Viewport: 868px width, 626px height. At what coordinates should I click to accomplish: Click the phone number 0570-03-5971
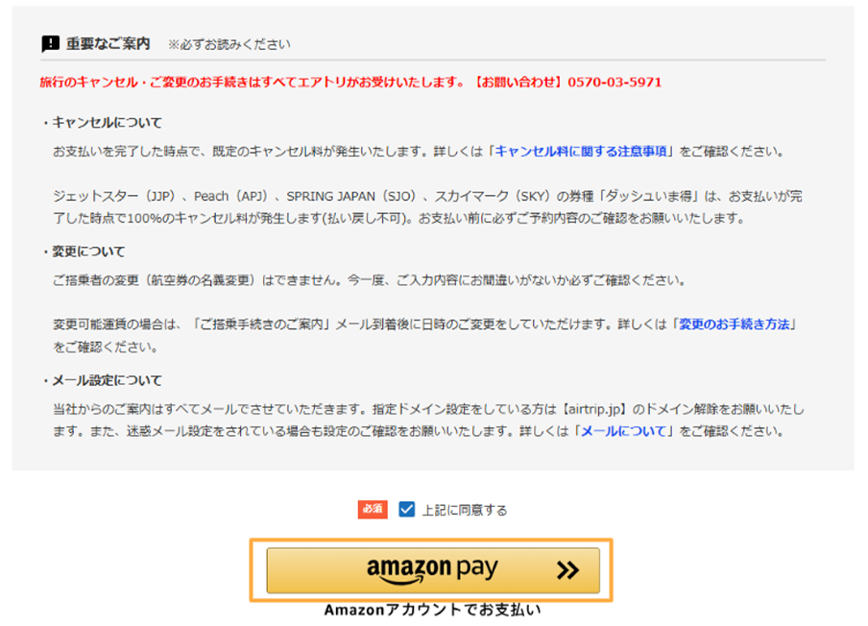click(615, 83)
